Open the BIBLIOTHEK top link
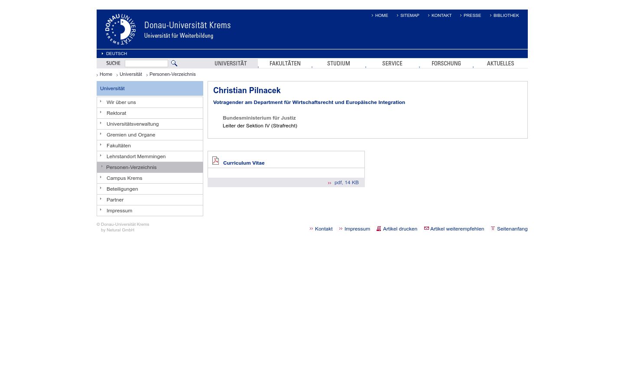This screenshot has height=390, width=624. [506, 16]
